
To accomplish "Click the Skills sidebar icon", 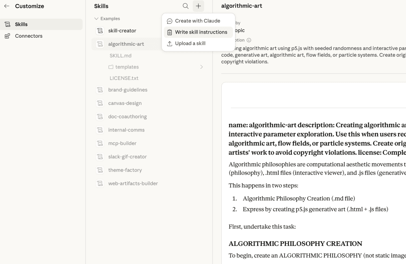I will click(7, 24).
